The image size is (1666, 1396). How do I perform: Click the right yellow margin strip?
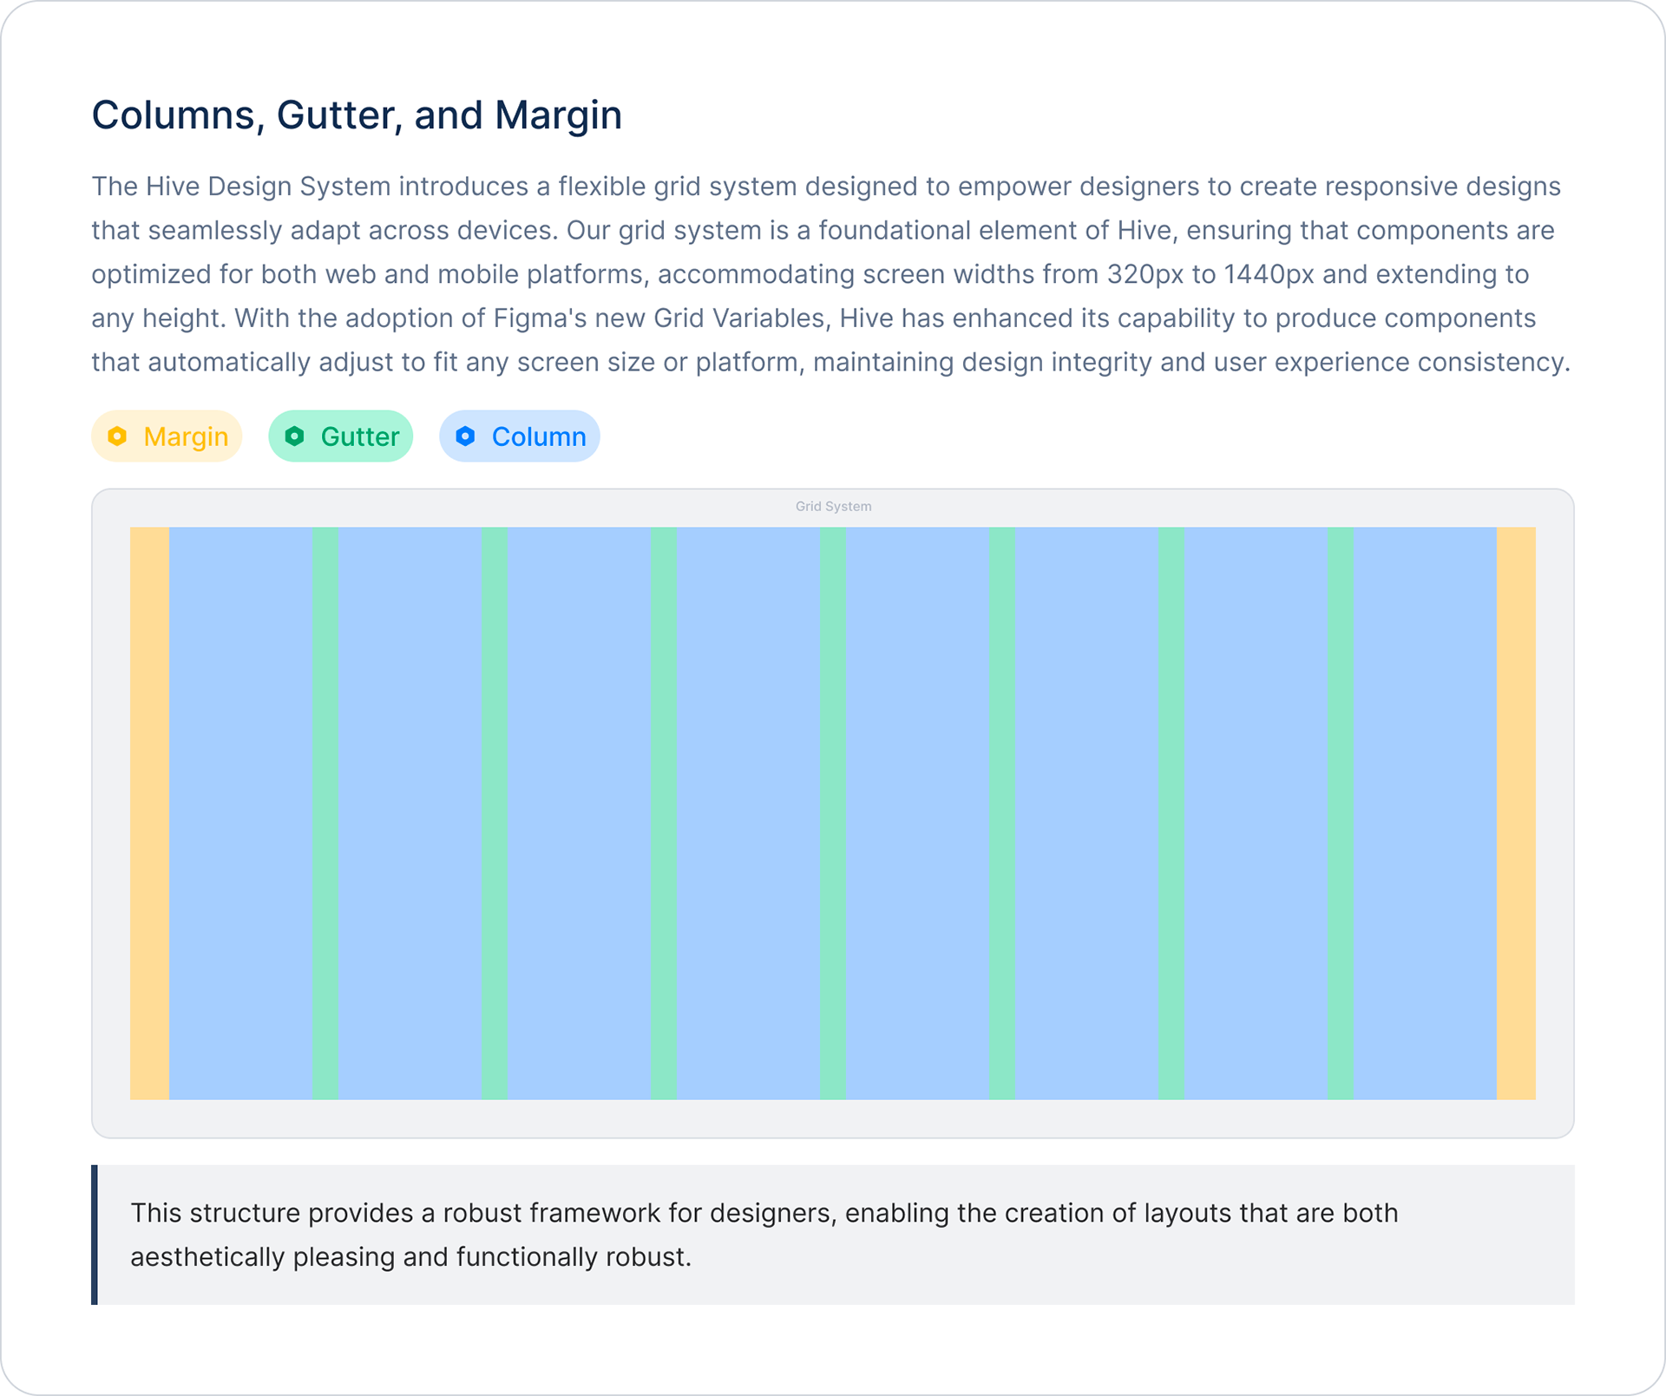(x=1516, y=813)
